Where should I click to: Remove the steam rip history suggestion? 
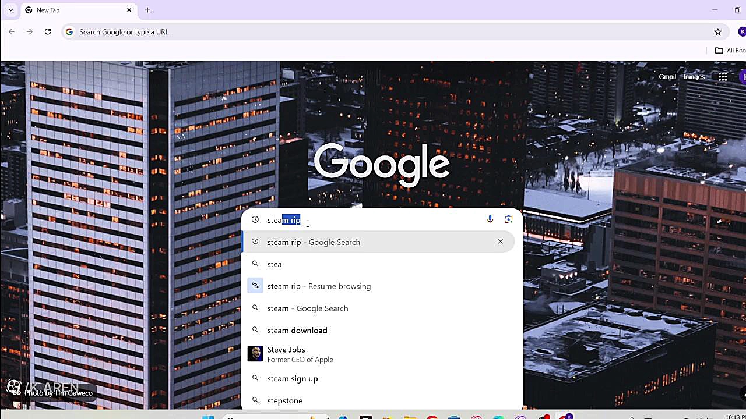tap(500, 242)
